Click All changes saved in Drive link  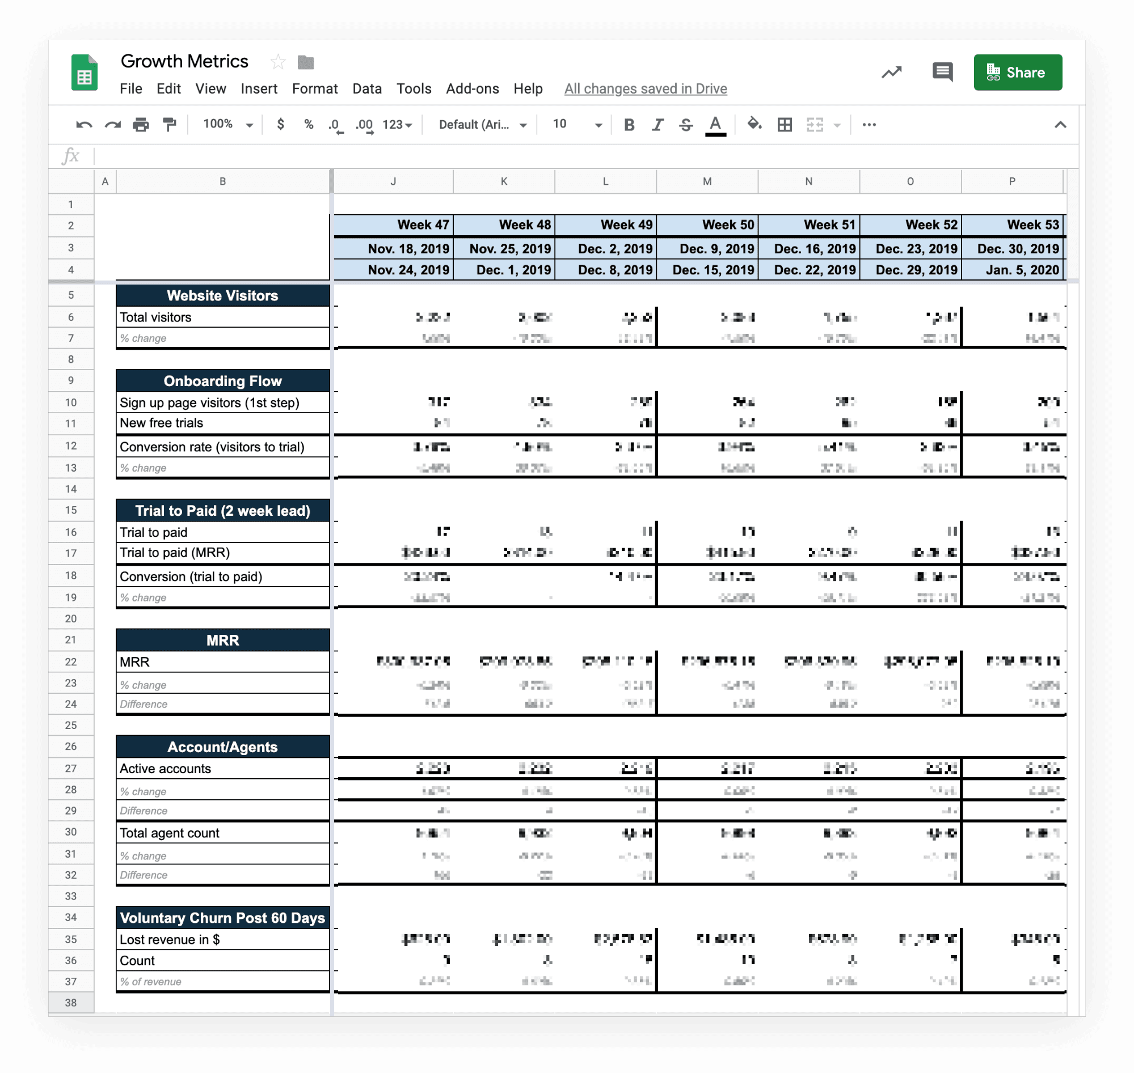(x=645, y=88)
